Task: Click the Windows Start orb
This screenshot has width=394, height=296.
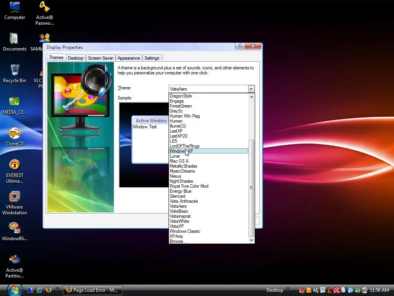Action: coord(15,290)
